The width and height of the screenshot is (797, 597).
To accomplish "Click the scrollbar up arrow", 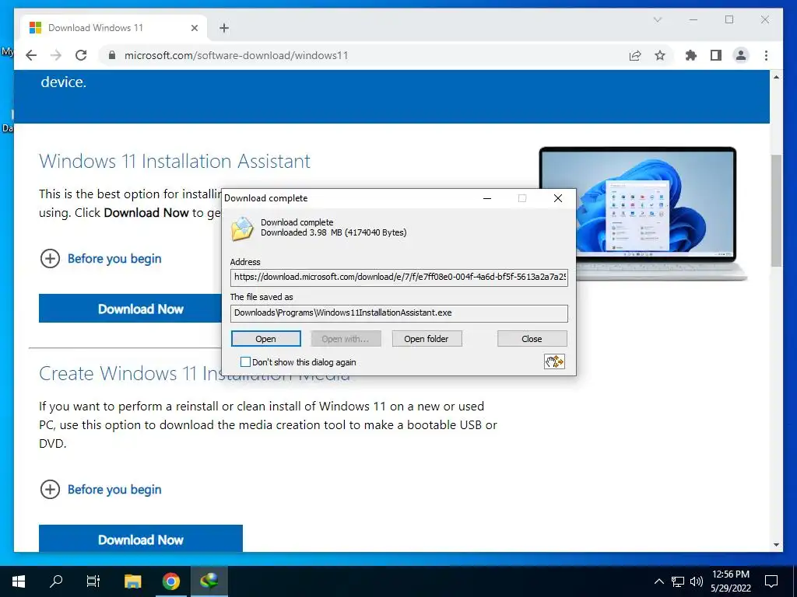I will [776, 77].
